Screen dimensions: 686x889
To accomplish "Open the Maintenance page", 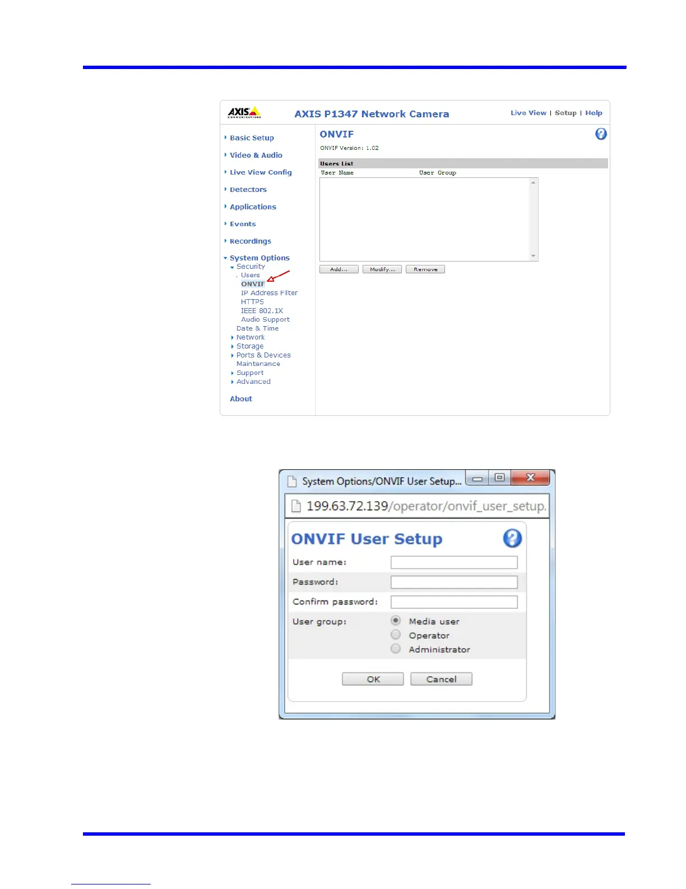I will click(x=258, y=364).
